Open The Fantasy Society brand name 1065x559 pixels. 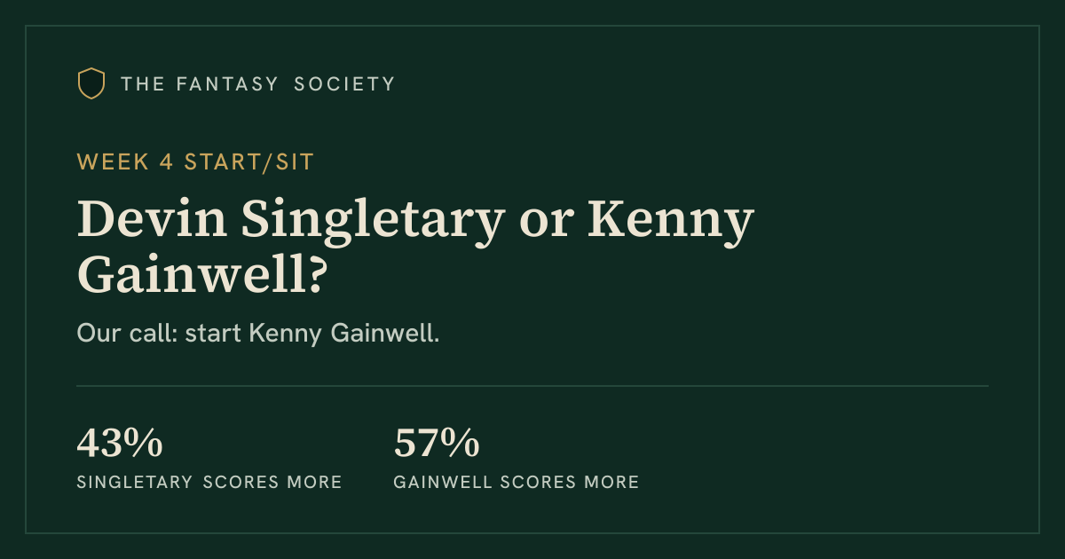pos(258,84)
